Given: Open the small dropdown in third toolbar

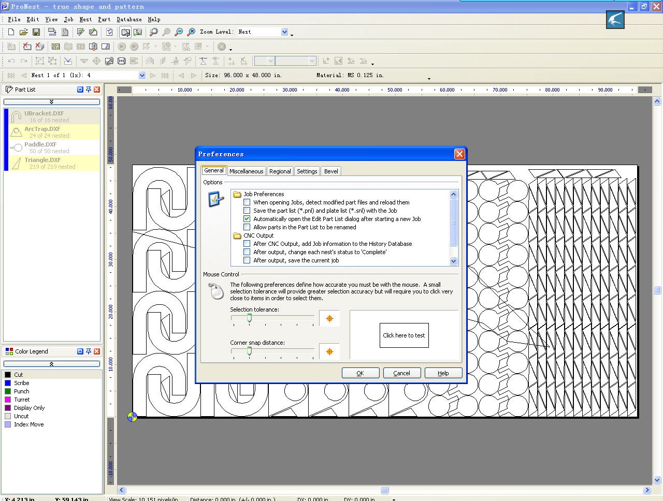Looking at the screenshot, I should point(270,61).
